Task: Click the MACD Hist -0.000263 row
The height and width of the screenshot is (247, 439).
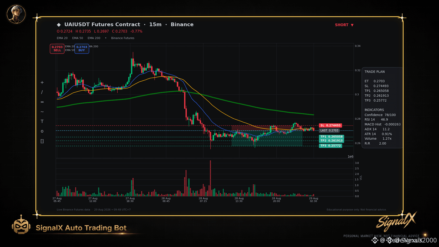Action: tap(383, 124)
